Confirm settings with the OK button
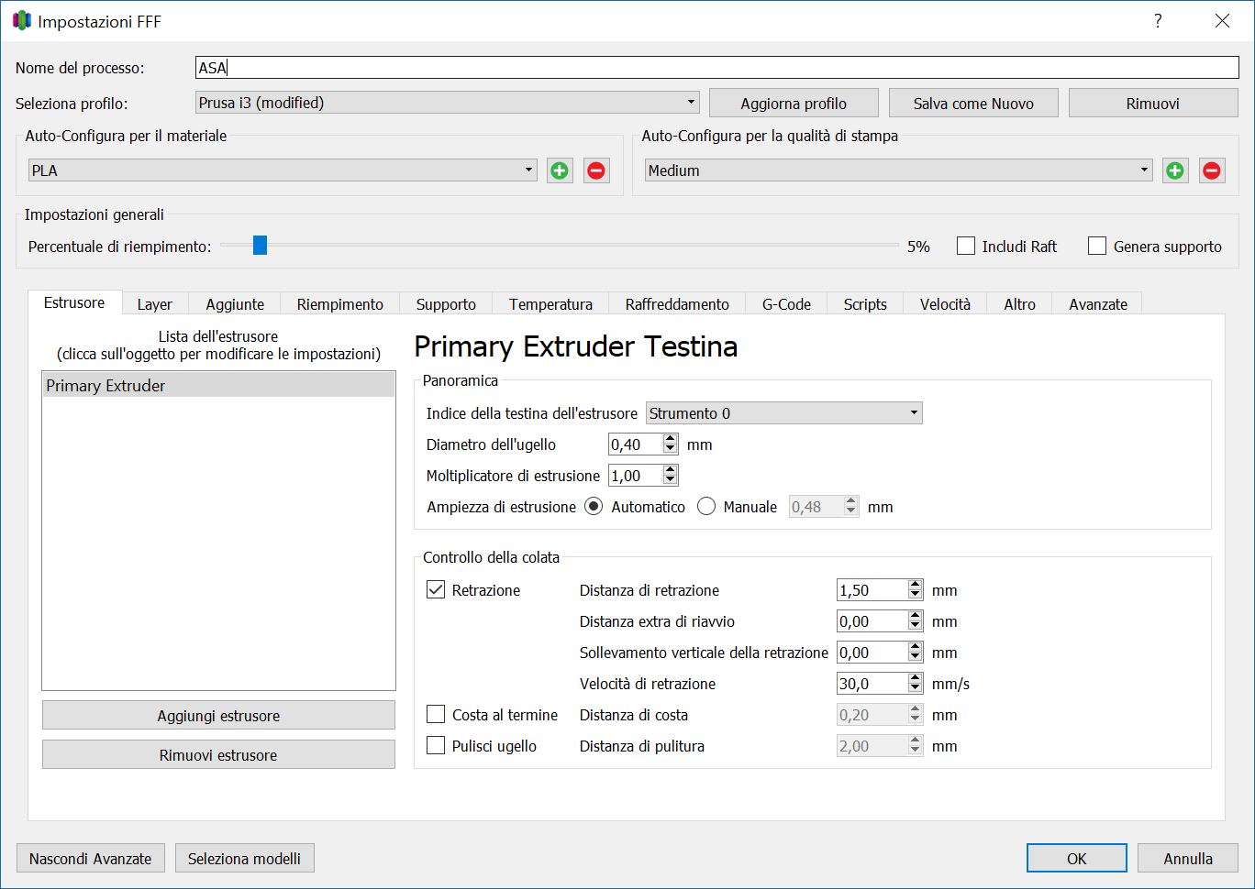This screenshot has height=889, width=1255. pos(1077,859)
